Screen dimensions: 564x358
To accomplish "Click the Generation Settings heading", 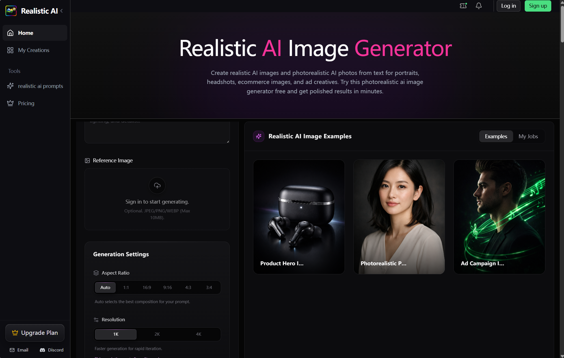I will [121, 254].
